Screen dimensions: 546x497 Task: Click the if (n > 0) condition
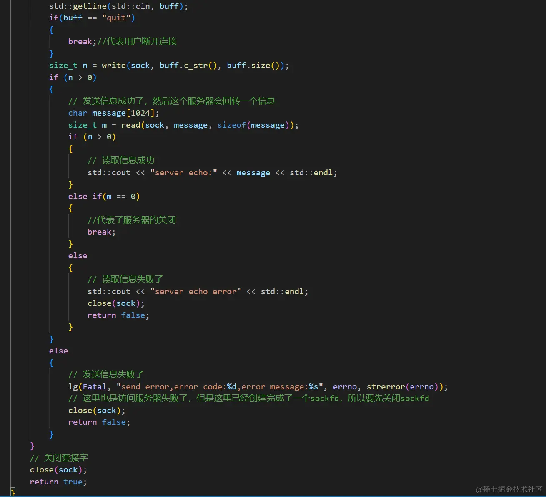coord(73,78)
